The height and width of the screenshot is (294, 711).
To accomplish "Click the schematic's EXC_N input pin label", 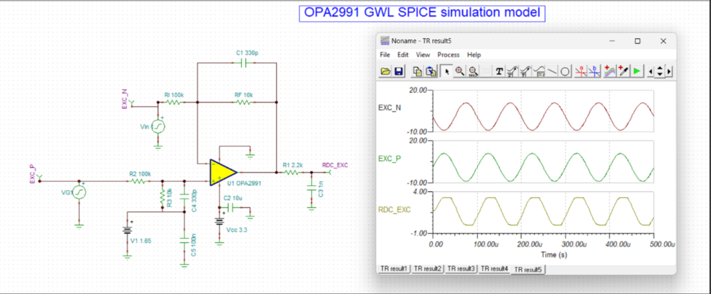I will (x=124, y=99).
